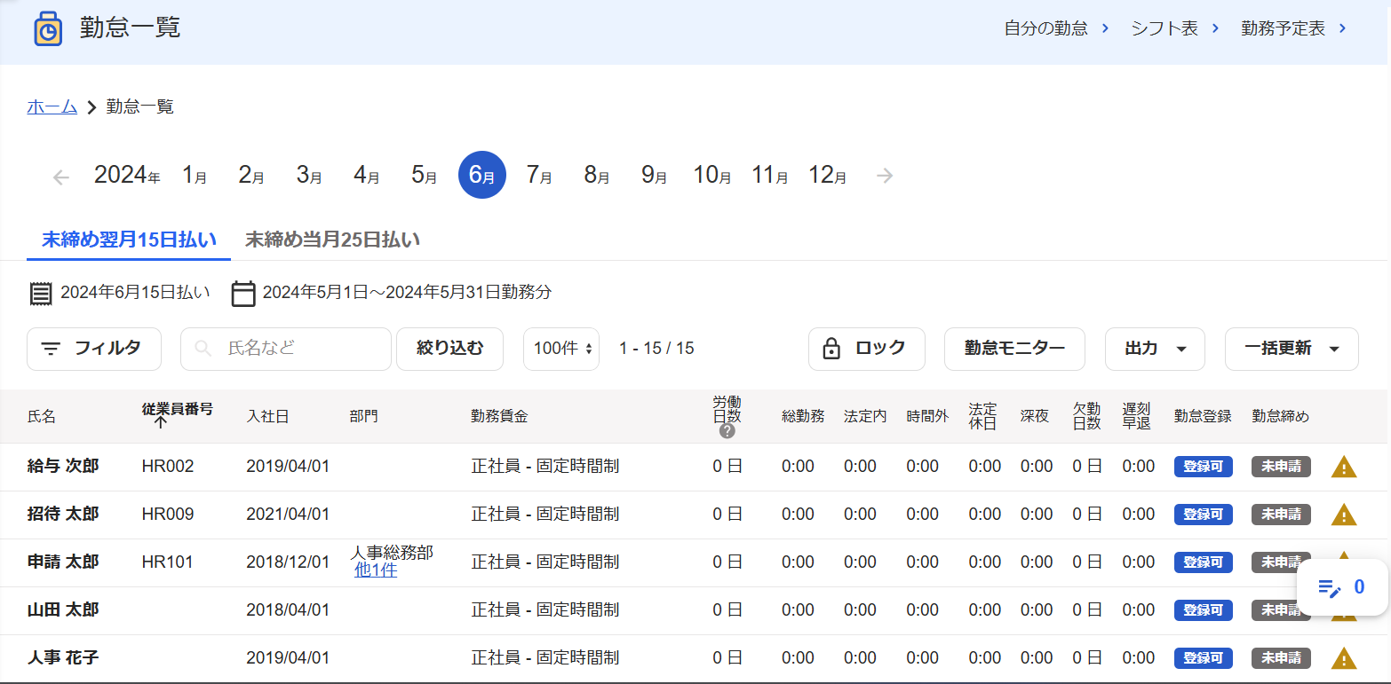This screenshot has width=1391, height=684.
Task: Expand the 出力 dropdown
Action: (1155, 349)
